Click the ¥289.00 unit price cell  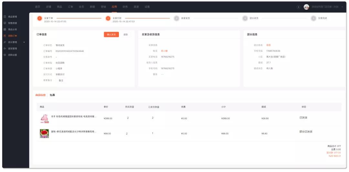pos(108,119)
